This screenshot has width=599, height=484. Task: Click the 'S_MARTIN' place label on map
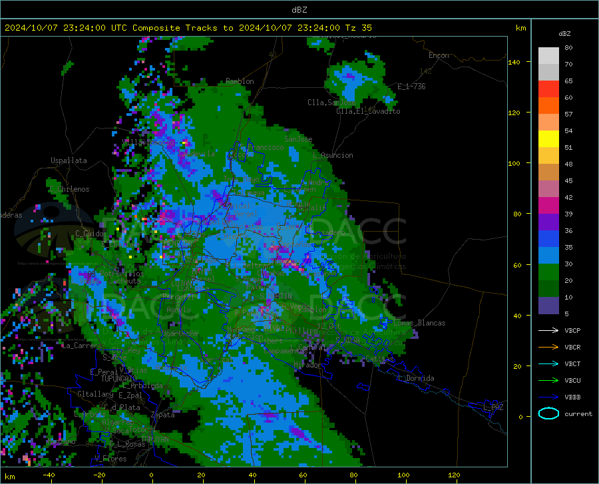click(276, 296)
